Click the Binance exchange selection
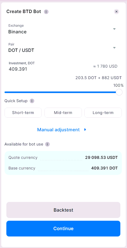 17,32
